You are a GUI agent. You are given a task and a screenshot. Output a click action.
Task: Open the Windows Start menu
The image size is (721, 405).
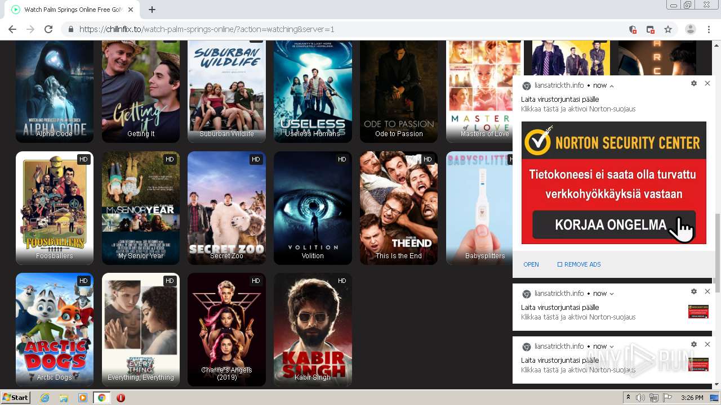(15, 398)
